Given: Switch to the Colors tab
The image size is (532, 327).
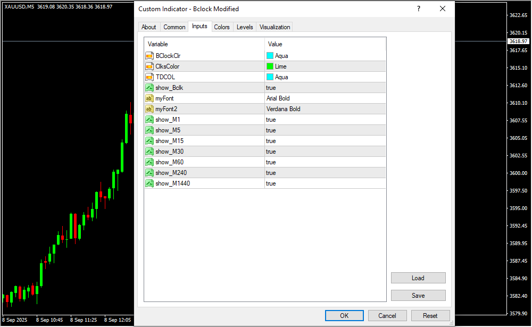Looking at the screenshot, I should [222, 27].
